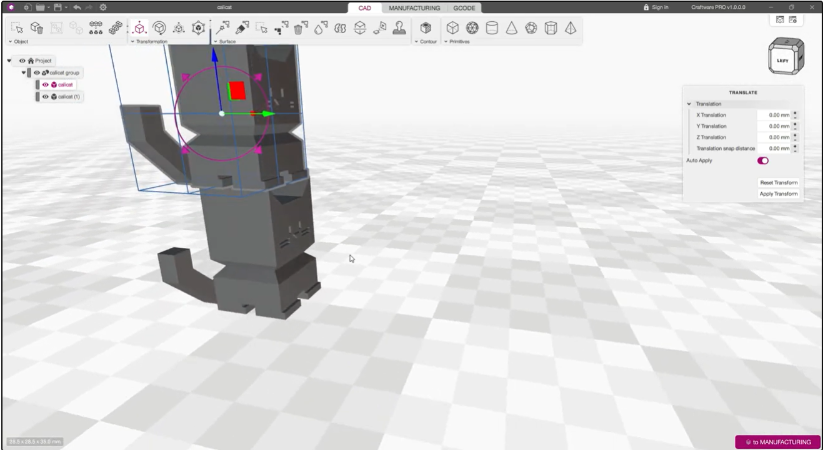Viewport: 823px width, 450px height.
Task: Select the surface paint brush tool
Action: (x=242, y=28)
